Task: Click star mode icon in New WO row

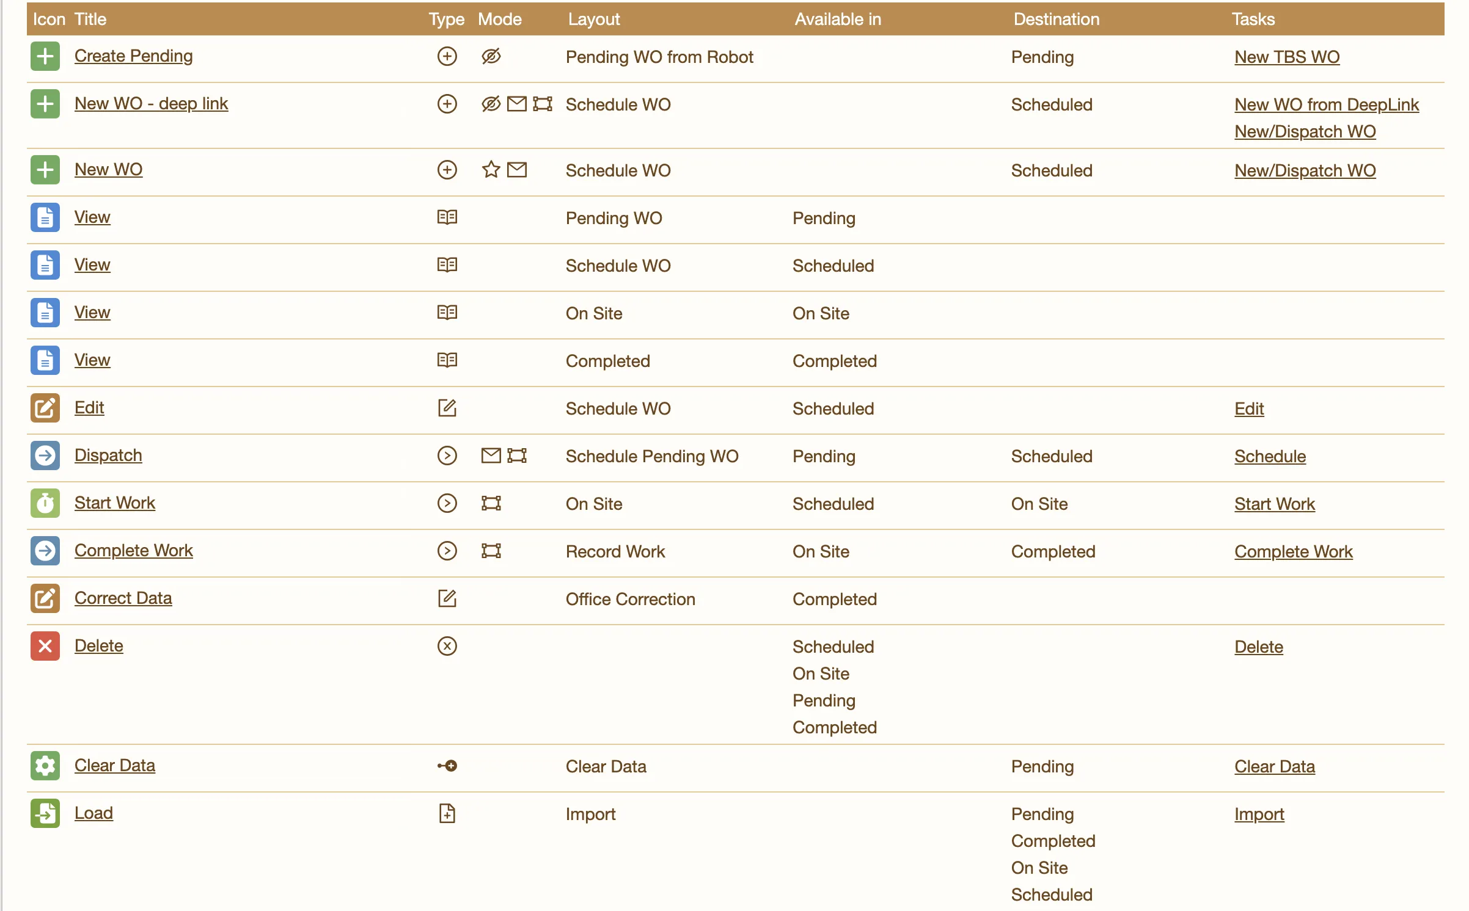Action: click(x=491, y=170)
